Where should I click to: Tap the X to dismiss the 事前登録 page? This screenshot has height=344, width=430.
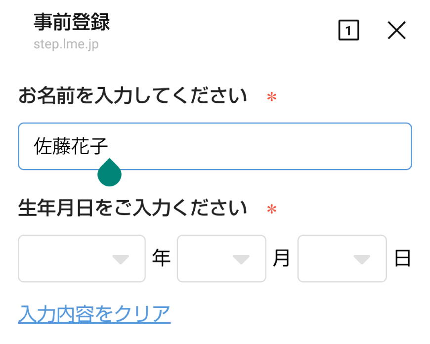[x=396, y=31]
